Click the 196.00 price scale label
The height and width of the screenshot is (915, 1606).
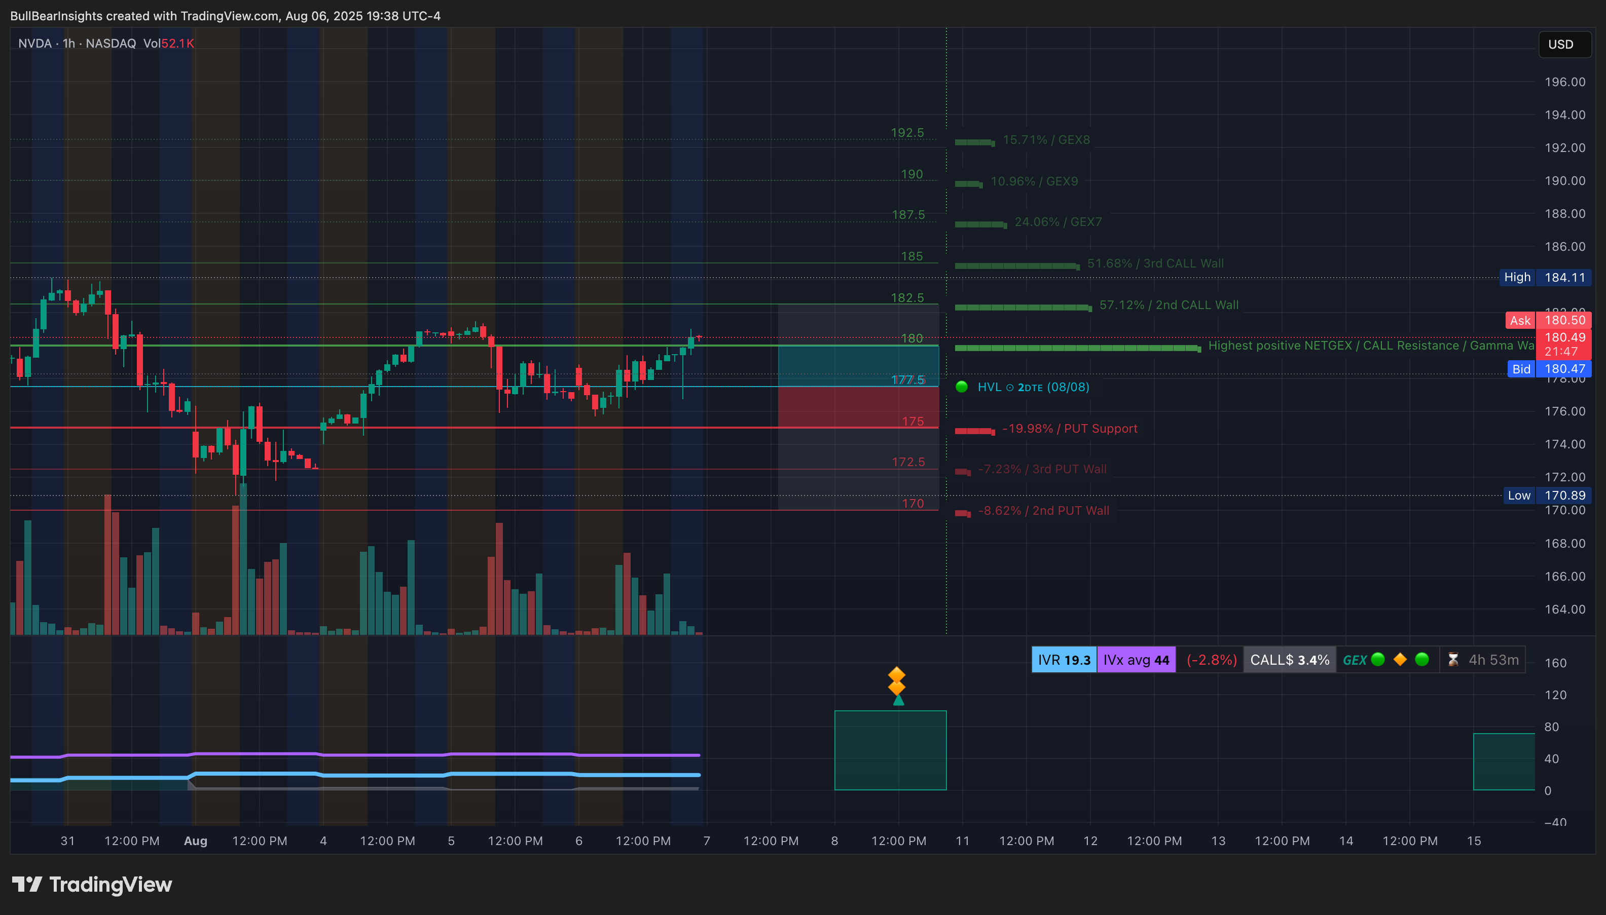pos(1564,82)
